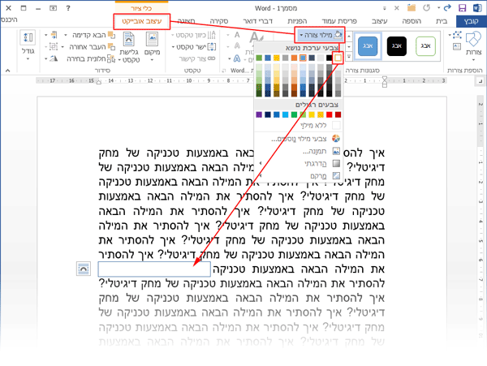Insert a text box via ribbon icon
Screen dimensions: 487x366
457,47
